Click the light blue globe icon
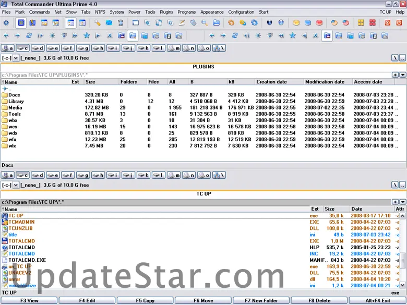Screen dimensions: 407x305 (x=281, y=23)
